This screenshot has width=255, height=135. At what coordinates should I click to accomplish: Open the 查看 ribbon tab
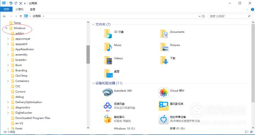coord(32,9)
